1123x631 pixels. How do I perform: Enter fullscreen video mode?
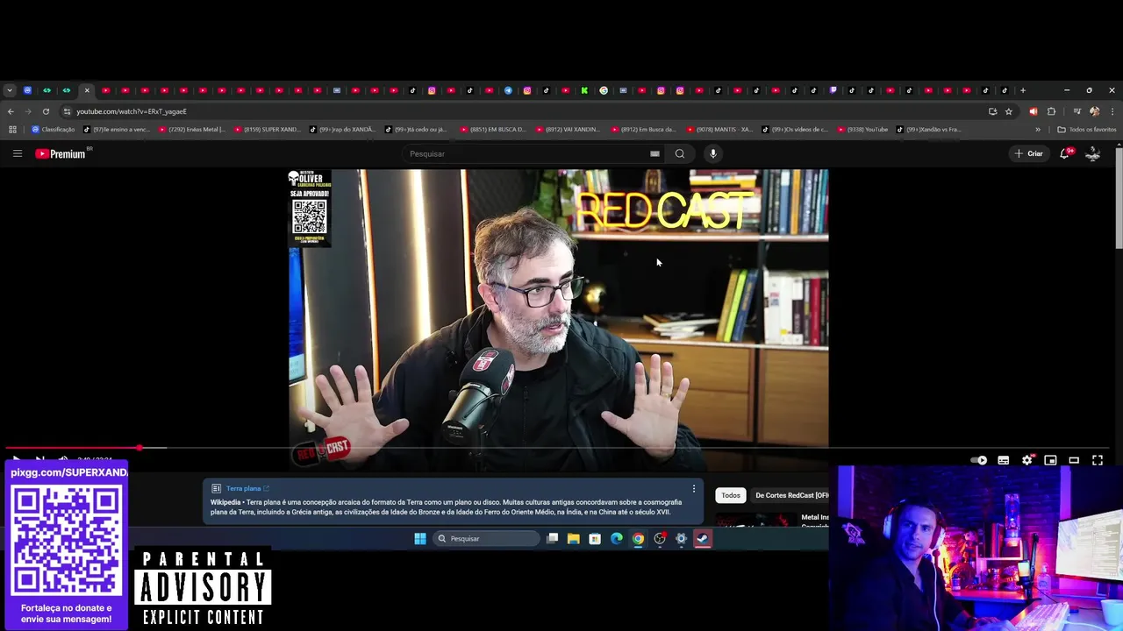pos(1098,460)
